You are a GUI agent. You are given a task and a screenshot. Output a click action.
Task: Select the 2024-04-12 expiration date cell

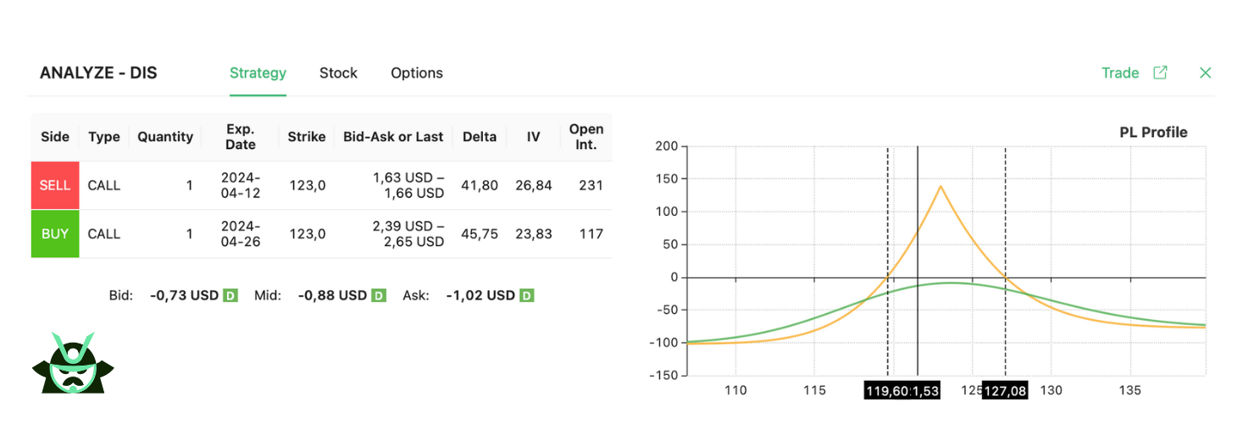pos(241,185)
